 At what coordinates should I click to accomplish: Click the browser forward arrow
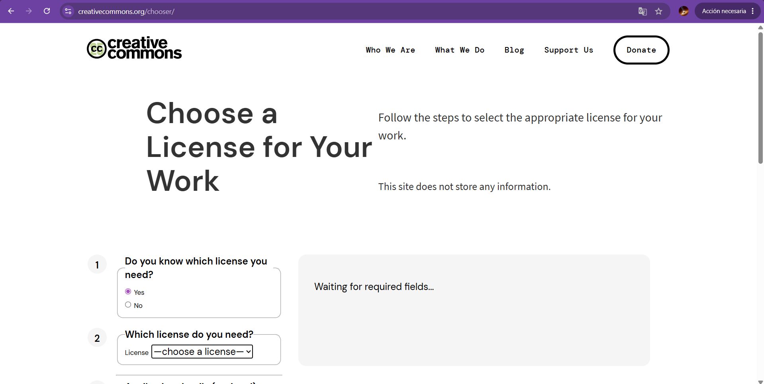coord(29,11)
